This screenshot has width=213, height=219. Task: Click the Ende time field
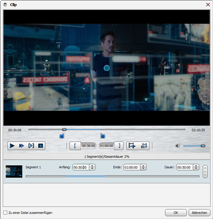132,167
